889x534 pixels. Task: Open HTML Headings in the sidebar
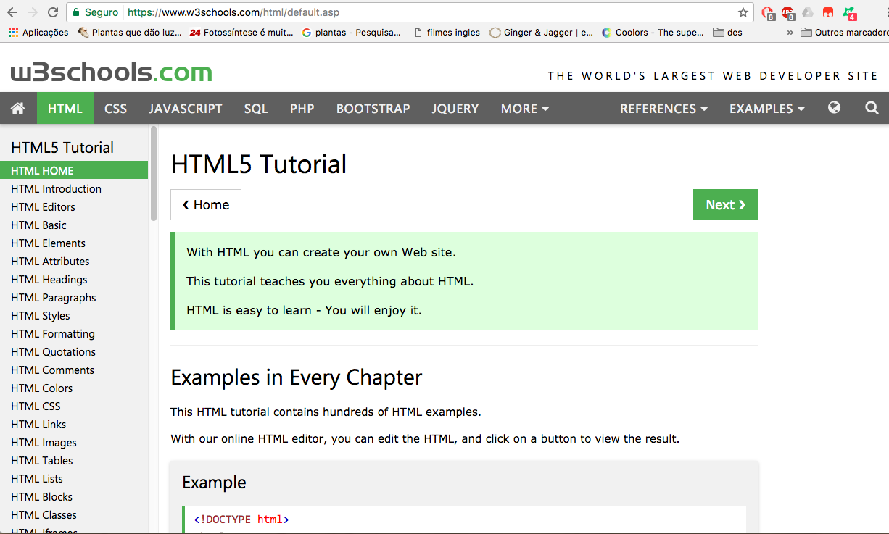[x=74, y=279]
